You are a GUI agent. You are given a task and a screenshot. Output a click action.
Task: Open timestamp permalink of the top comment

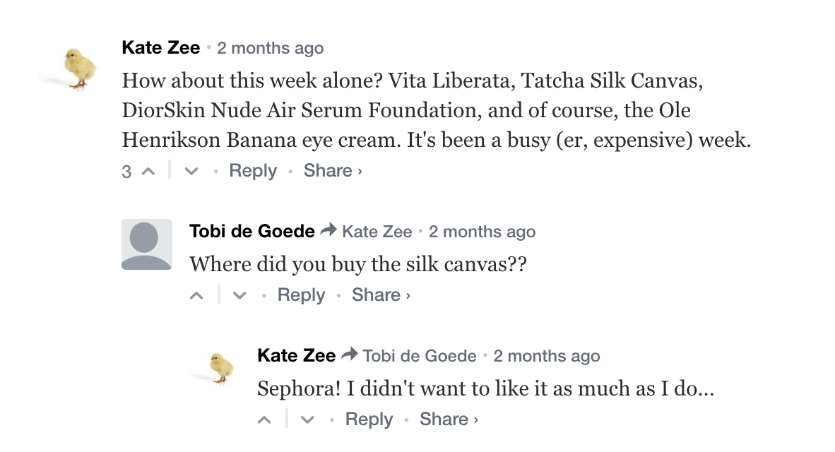click(x=270, y=49)
